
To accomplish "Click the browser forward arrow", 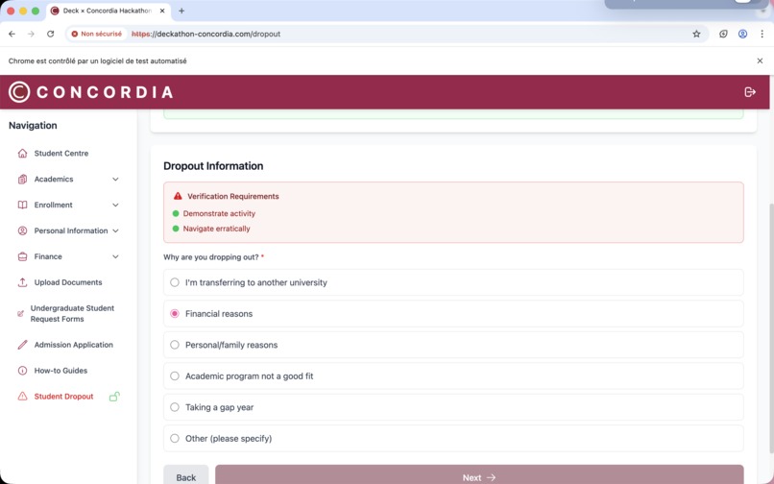I will pos(31,34).
